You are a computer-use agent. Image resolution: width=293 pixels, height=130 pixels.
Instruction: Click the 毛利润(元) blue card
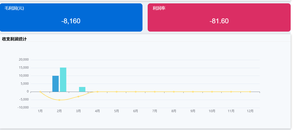(71, 17)
